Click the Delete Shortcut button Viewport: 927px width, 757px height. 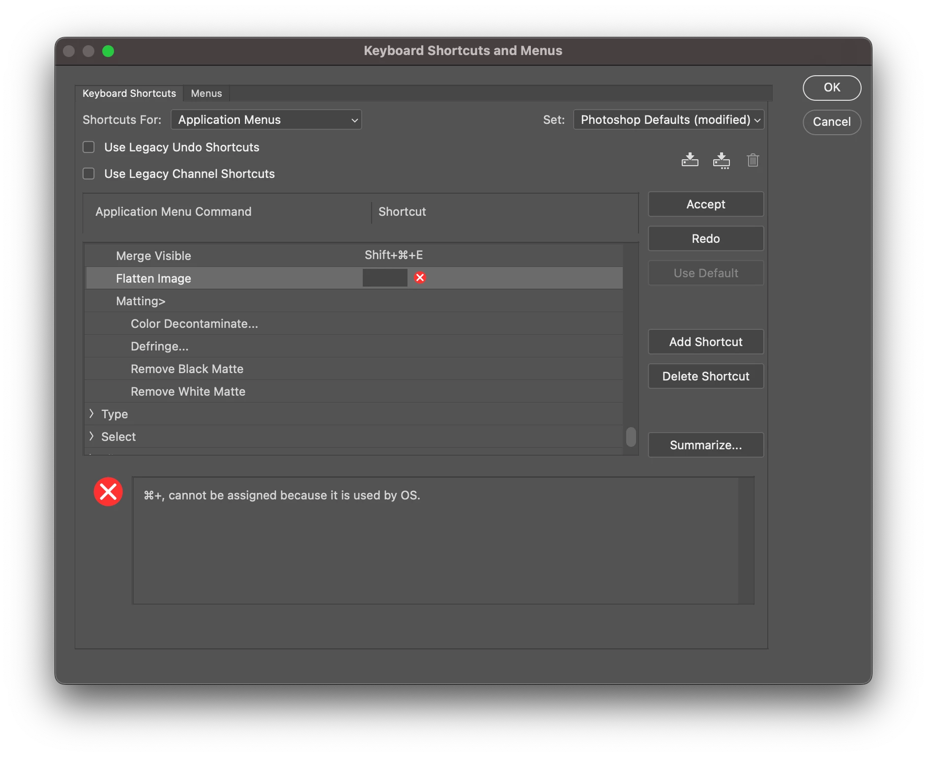tap(706, 376)
